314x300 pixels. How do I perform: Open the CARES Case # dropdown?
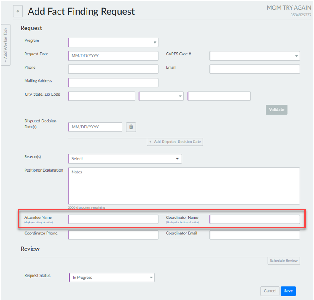click(x=254, y=56)
